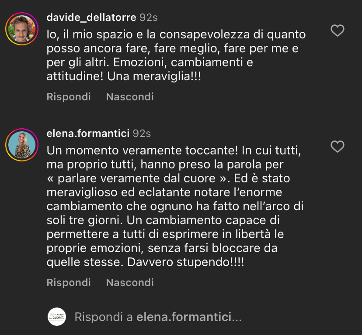
Task: Tap the heart on elena.formantici's comment
Action: (x=337, y=147)
